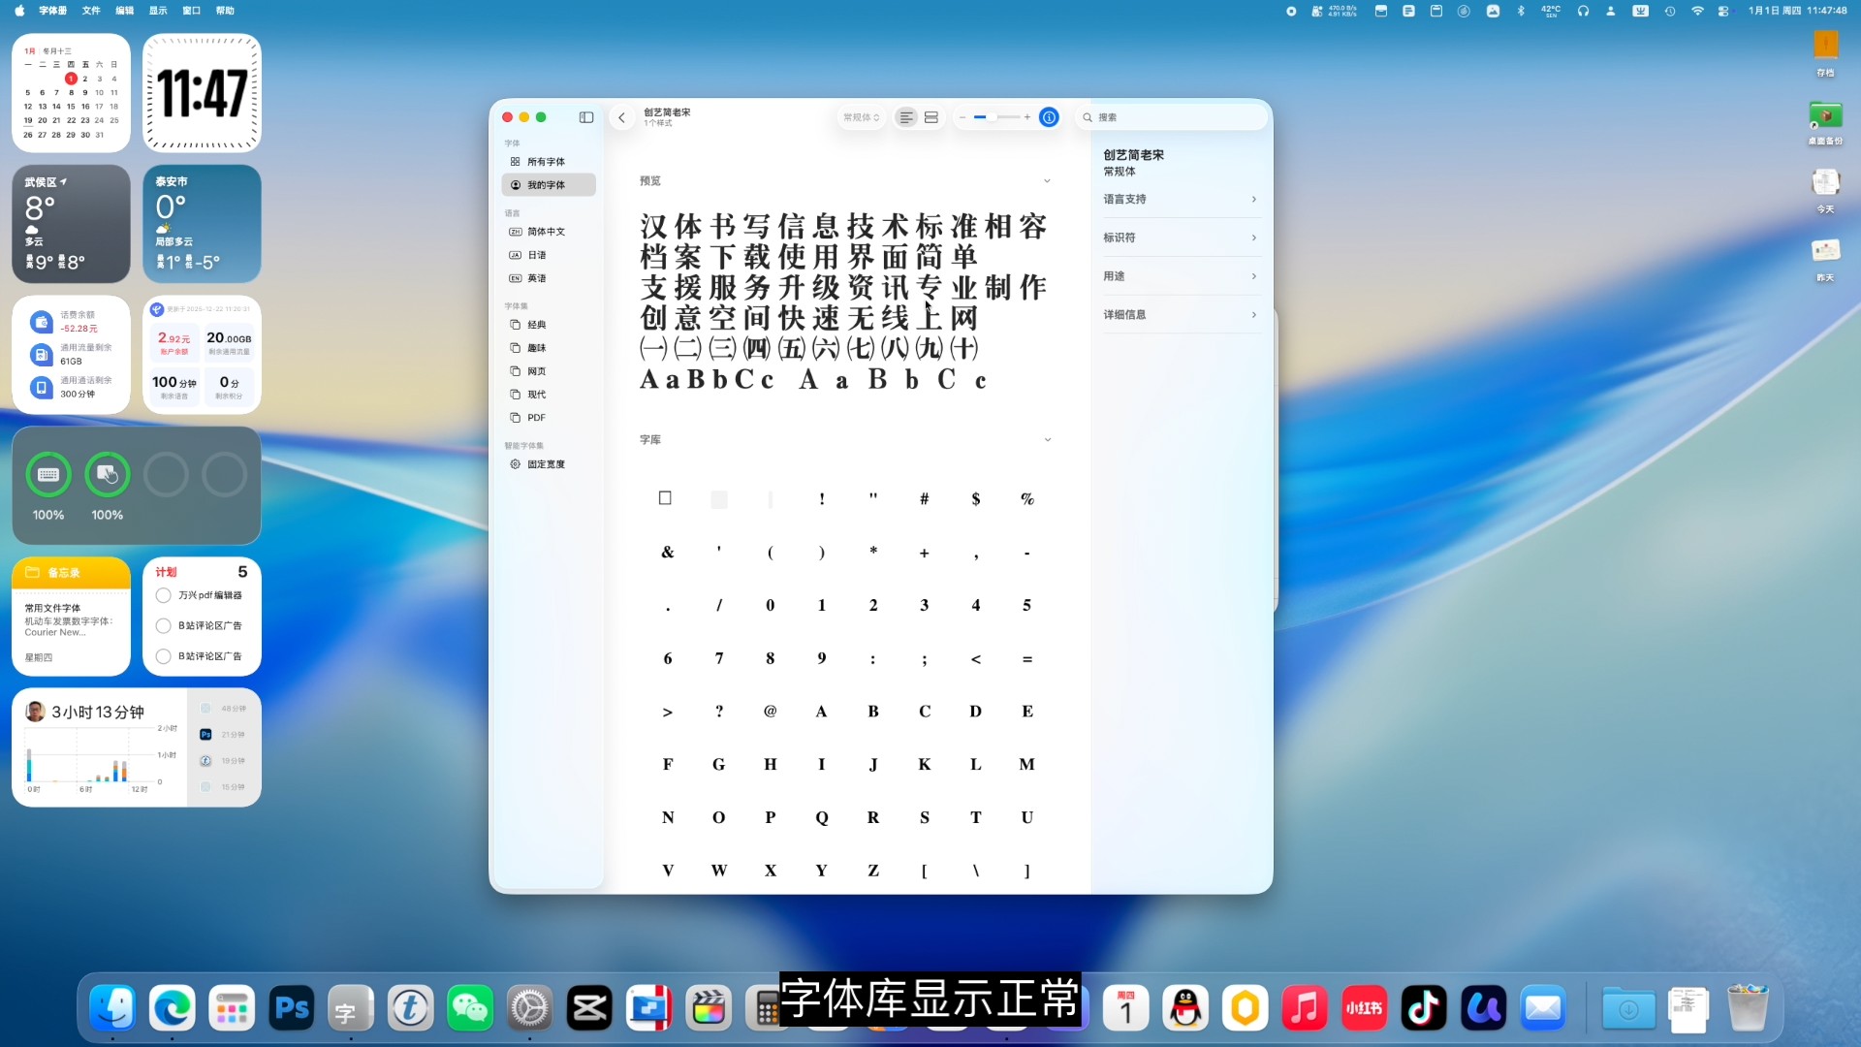Screen dimensions: 1861x1047
Task: Check off the first B站评论区广告 reminder
Action: [162, 625]
